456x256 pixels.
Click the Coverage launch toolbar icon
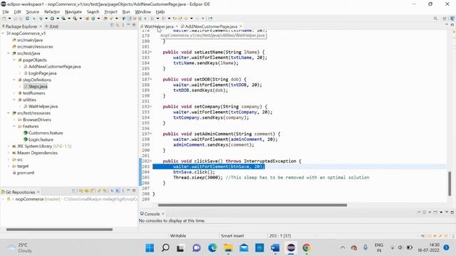click(63, 18)
